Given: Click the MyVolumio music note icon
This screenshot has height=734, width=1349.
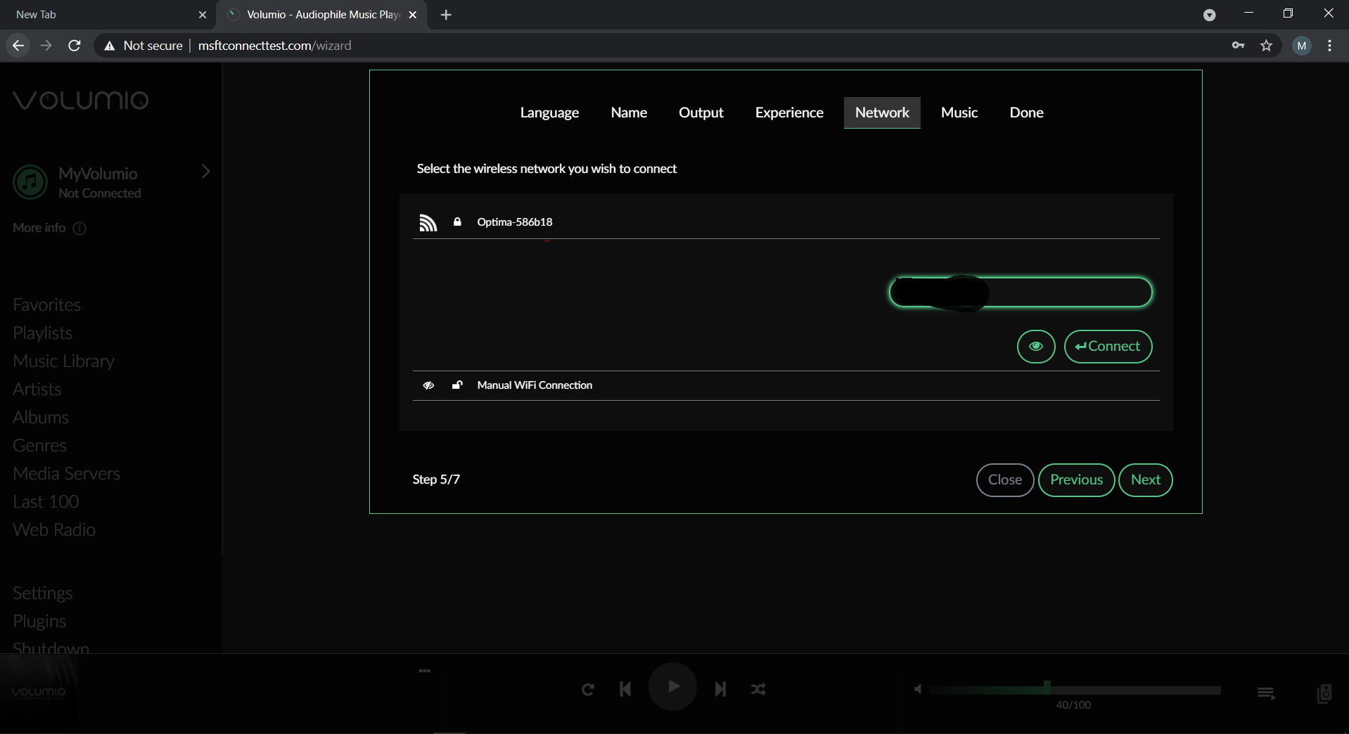Looking at the screenshot, I should coord(30,182).
